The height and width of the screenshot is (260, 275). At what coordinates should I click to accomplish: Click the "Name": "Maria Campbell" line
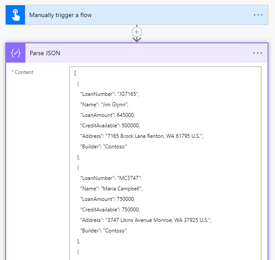111,189
